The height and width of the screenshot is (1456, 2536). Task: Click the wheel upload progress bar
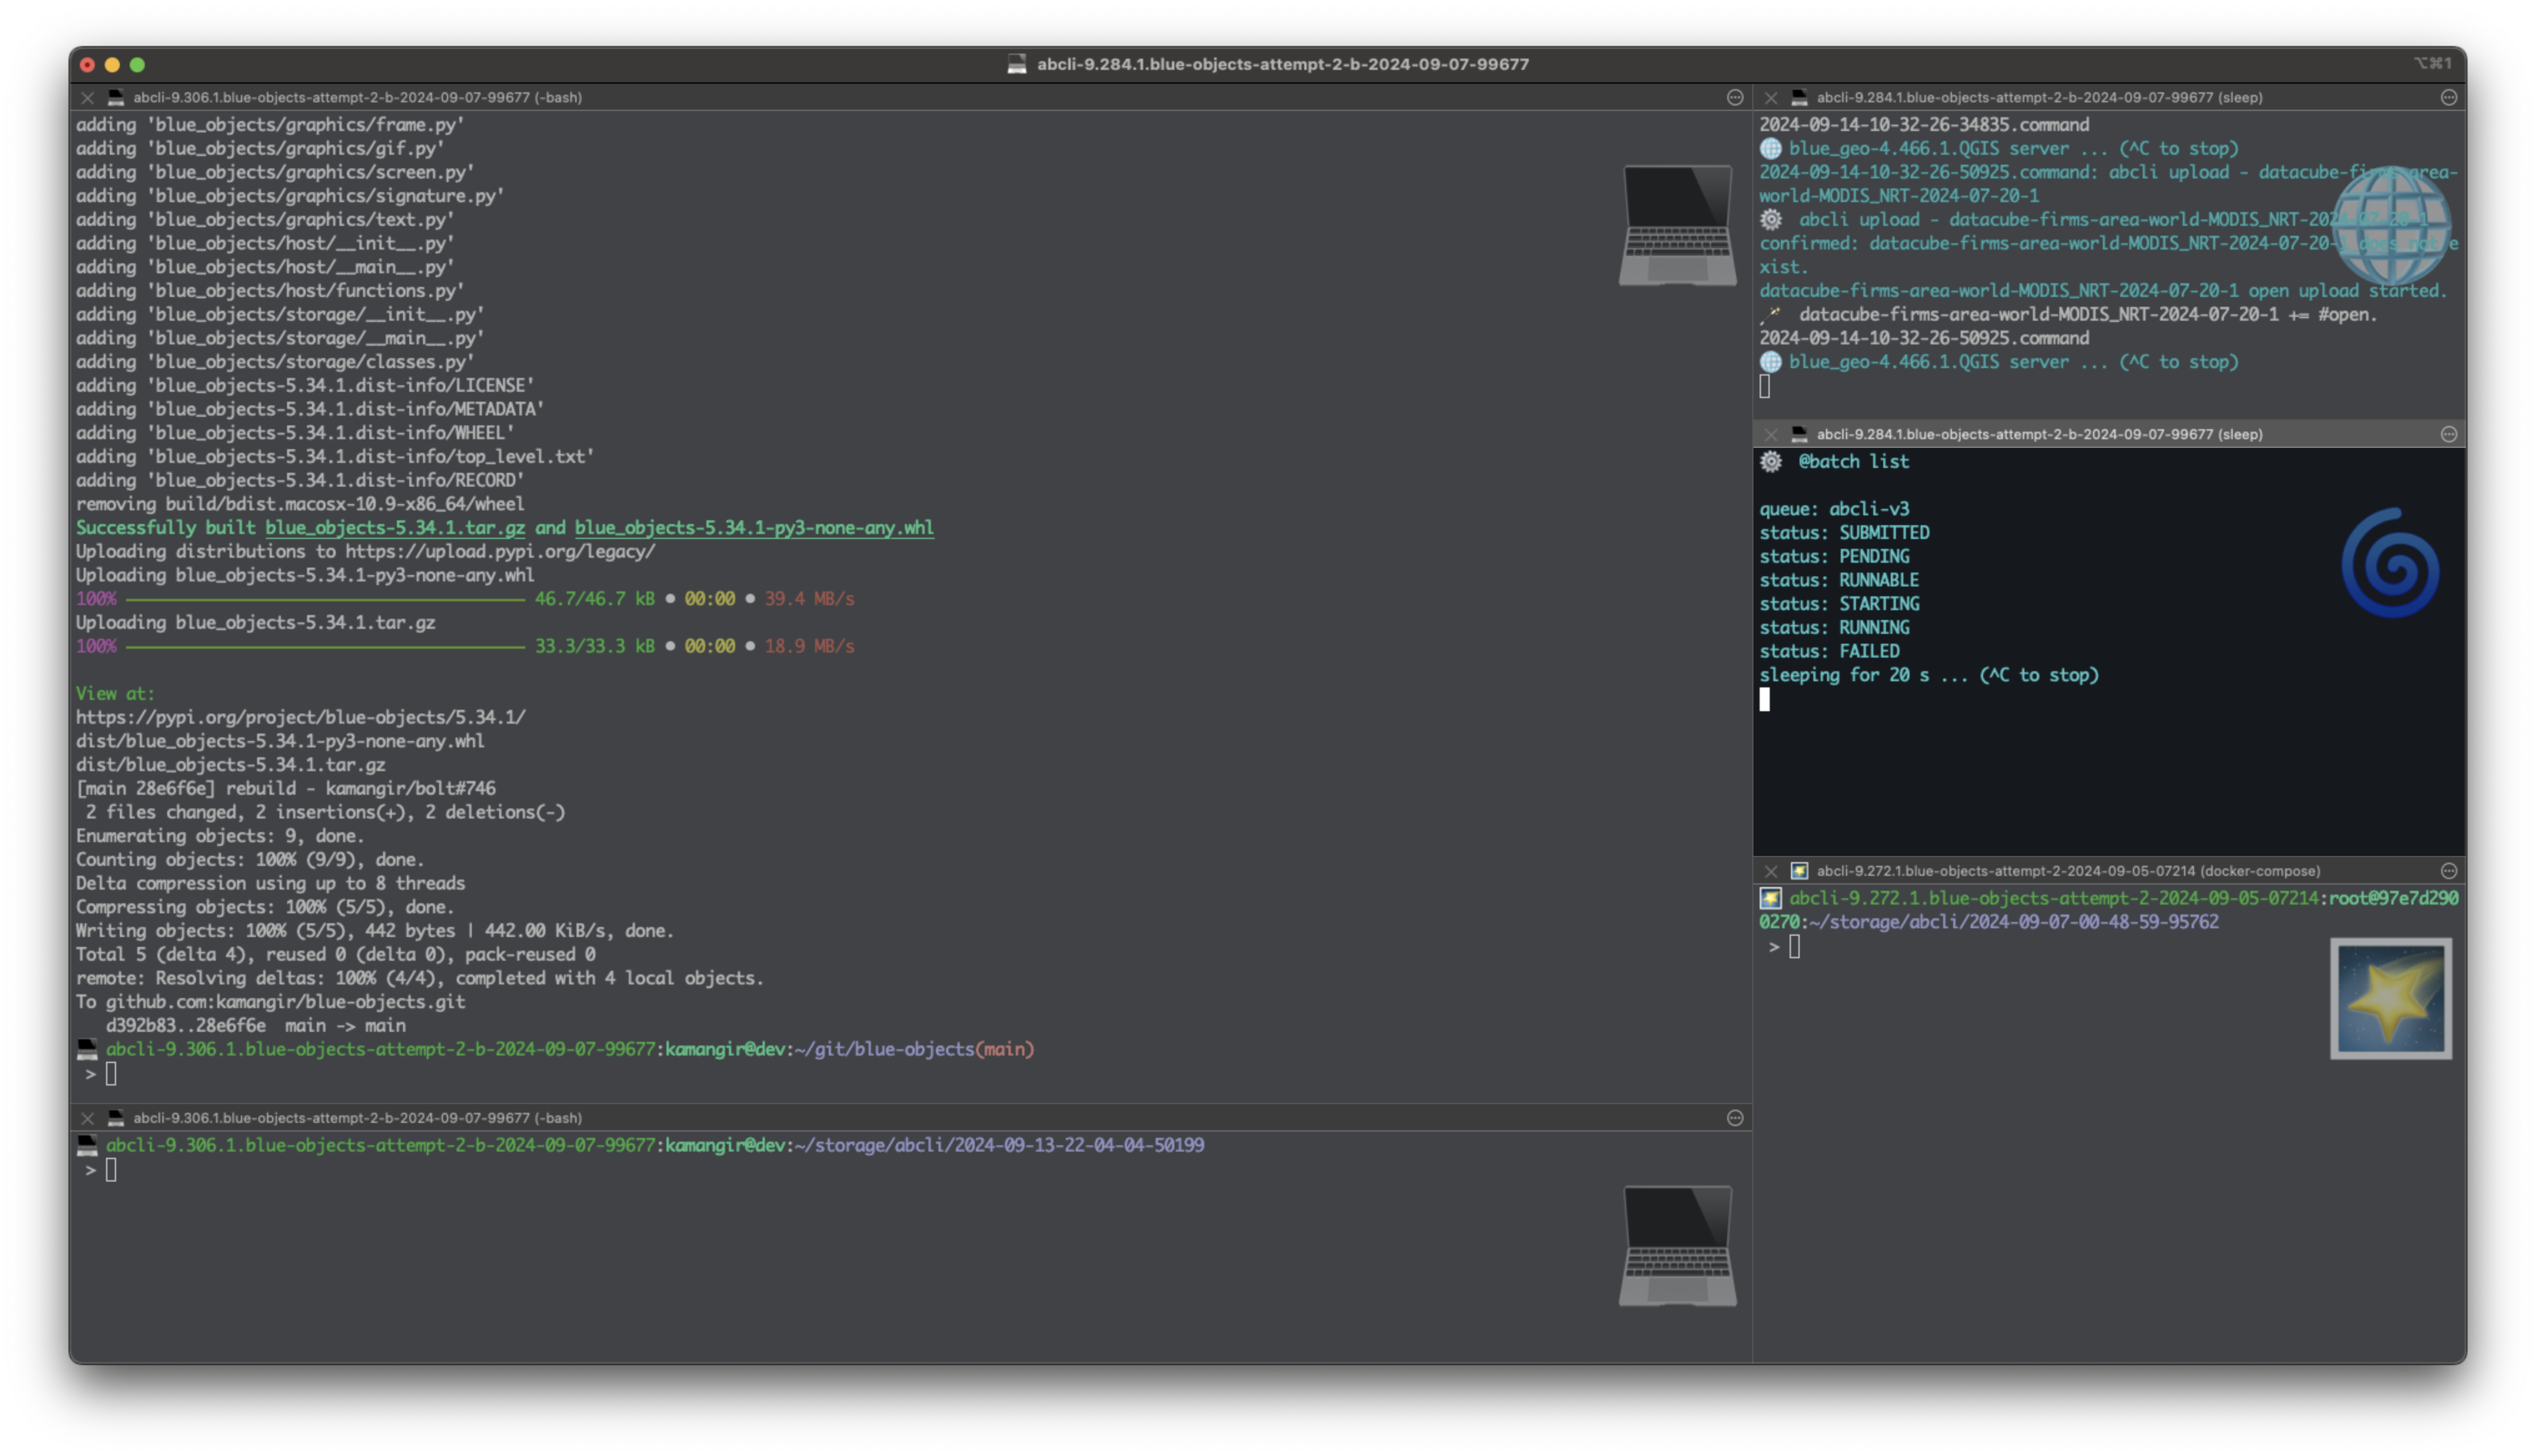(x=325, y=599)
